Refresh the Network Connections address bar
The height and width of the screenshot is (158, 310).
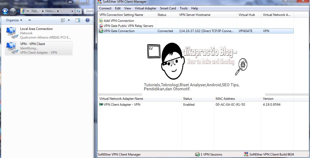pos(78,11)
